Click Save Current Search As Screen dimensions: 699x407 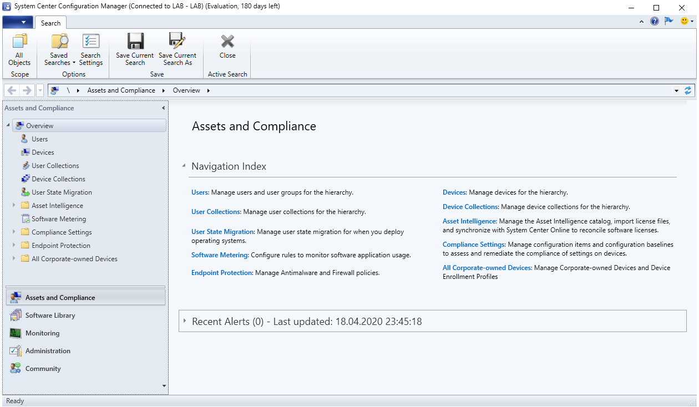[x=178, y=50]
